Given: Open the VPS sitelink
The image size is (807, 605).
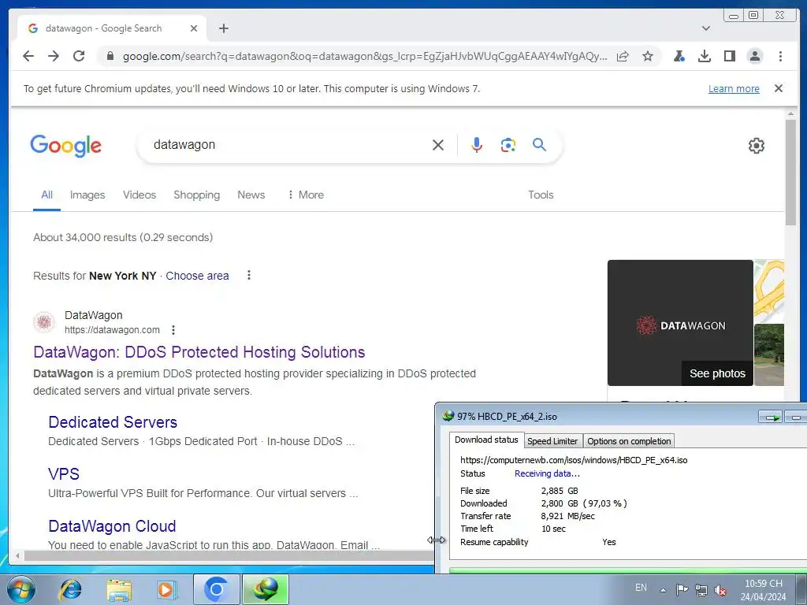Looking at the screenshot, I should tap(64, 474).
